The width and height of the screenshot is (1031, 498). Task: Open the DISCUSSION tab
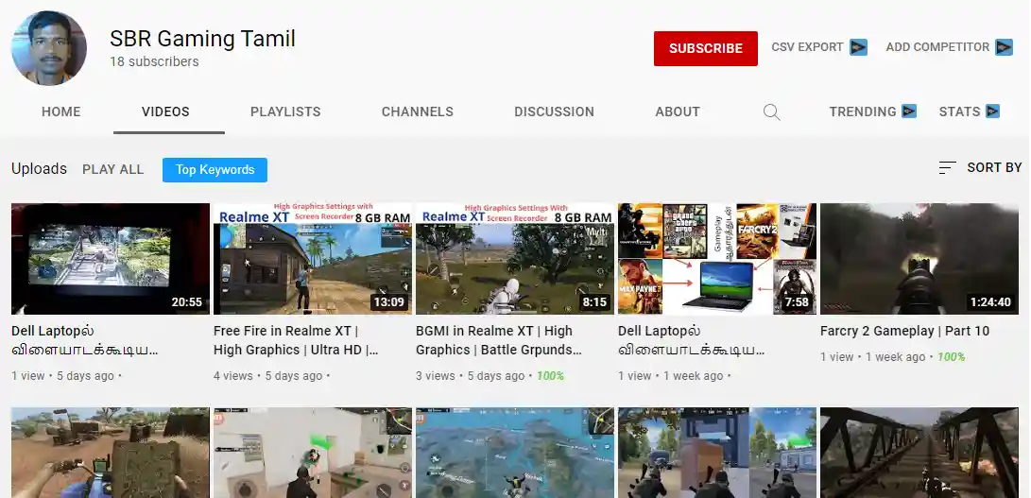555,112
